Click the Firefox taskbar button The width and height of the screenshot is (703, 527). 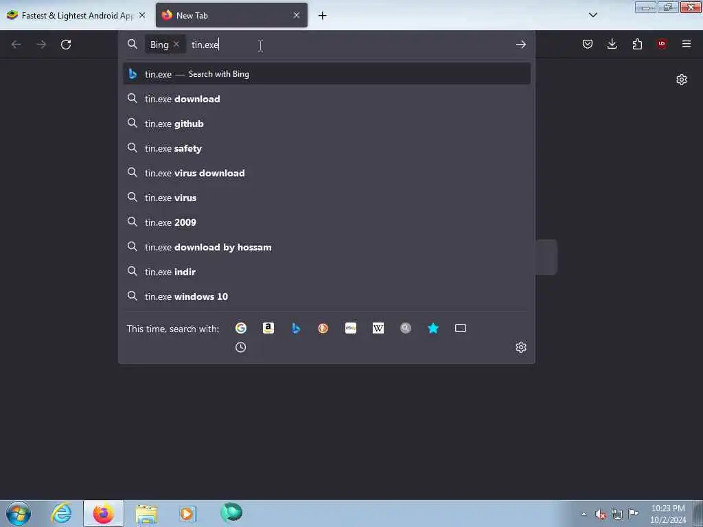(104, 513)
